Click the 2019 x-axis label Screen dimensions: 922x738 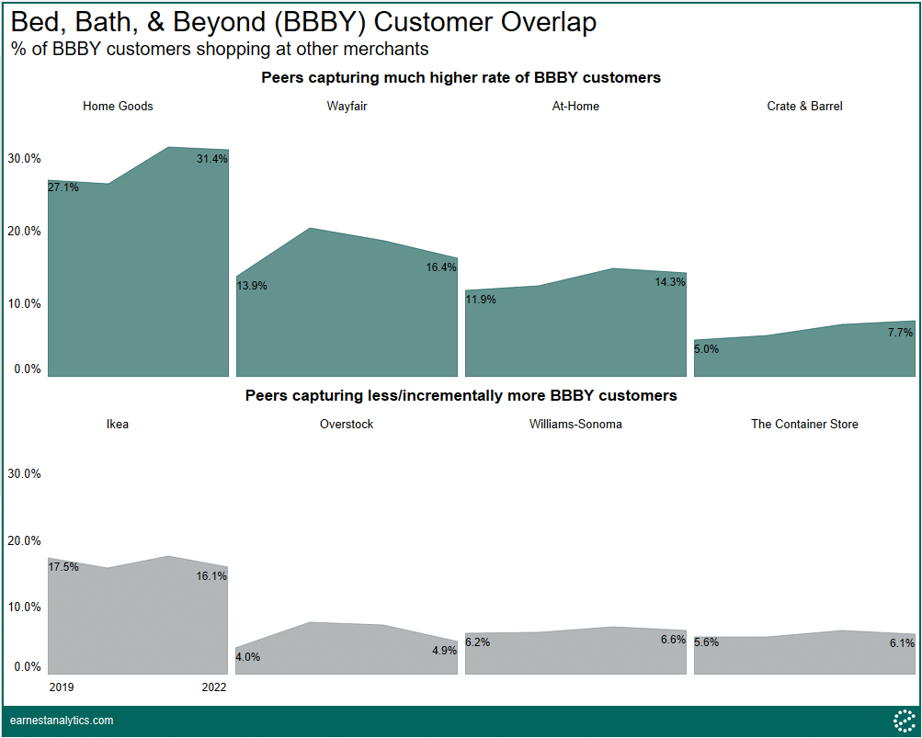62,687
